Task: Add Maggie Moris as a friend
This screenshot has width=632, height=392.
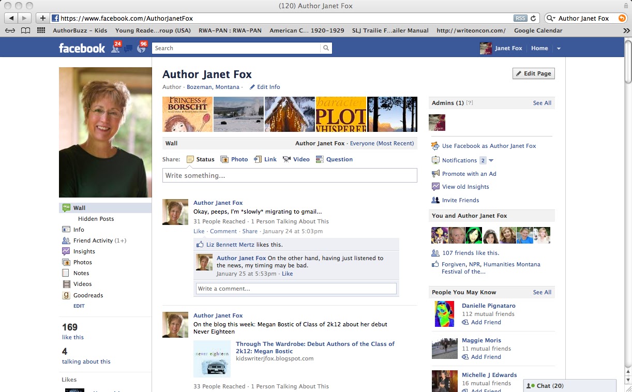Action: (481, 357)
